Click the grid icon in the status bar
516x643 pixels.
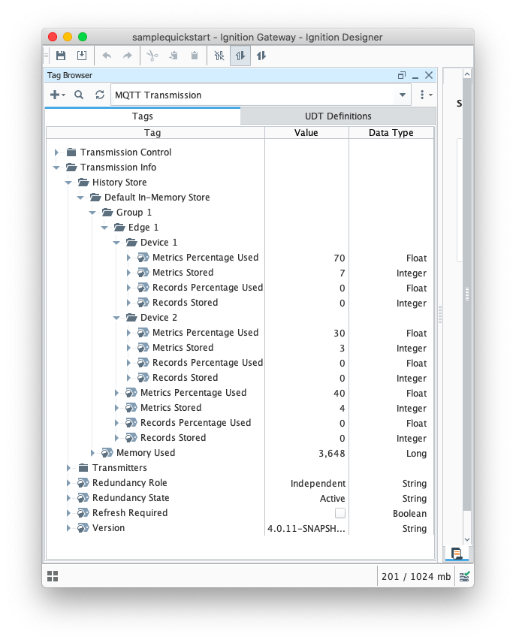pyautogui.click(x=53, y=576)
